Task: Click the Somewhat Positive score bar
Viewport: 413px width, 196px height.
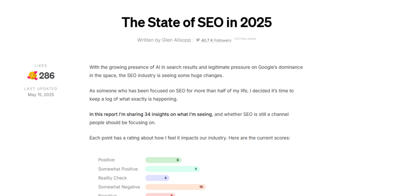Action: point(173,169)
